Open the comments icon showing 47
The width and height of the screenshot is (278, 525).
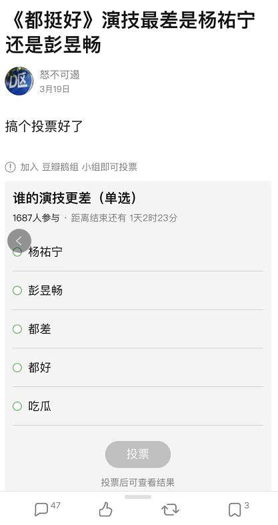click(41, 509)
